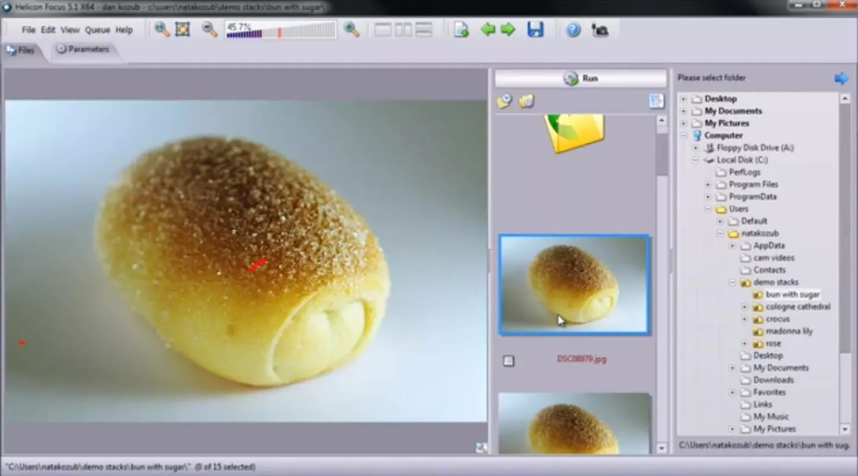The height and width of the screenshot is (476, 858).
Task: Click the add new document icon
Action: (461, 30)
